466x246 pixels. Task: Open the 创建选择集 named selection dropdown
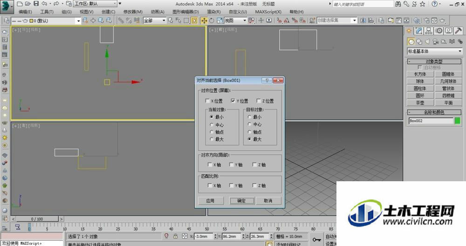coord(337,20)
